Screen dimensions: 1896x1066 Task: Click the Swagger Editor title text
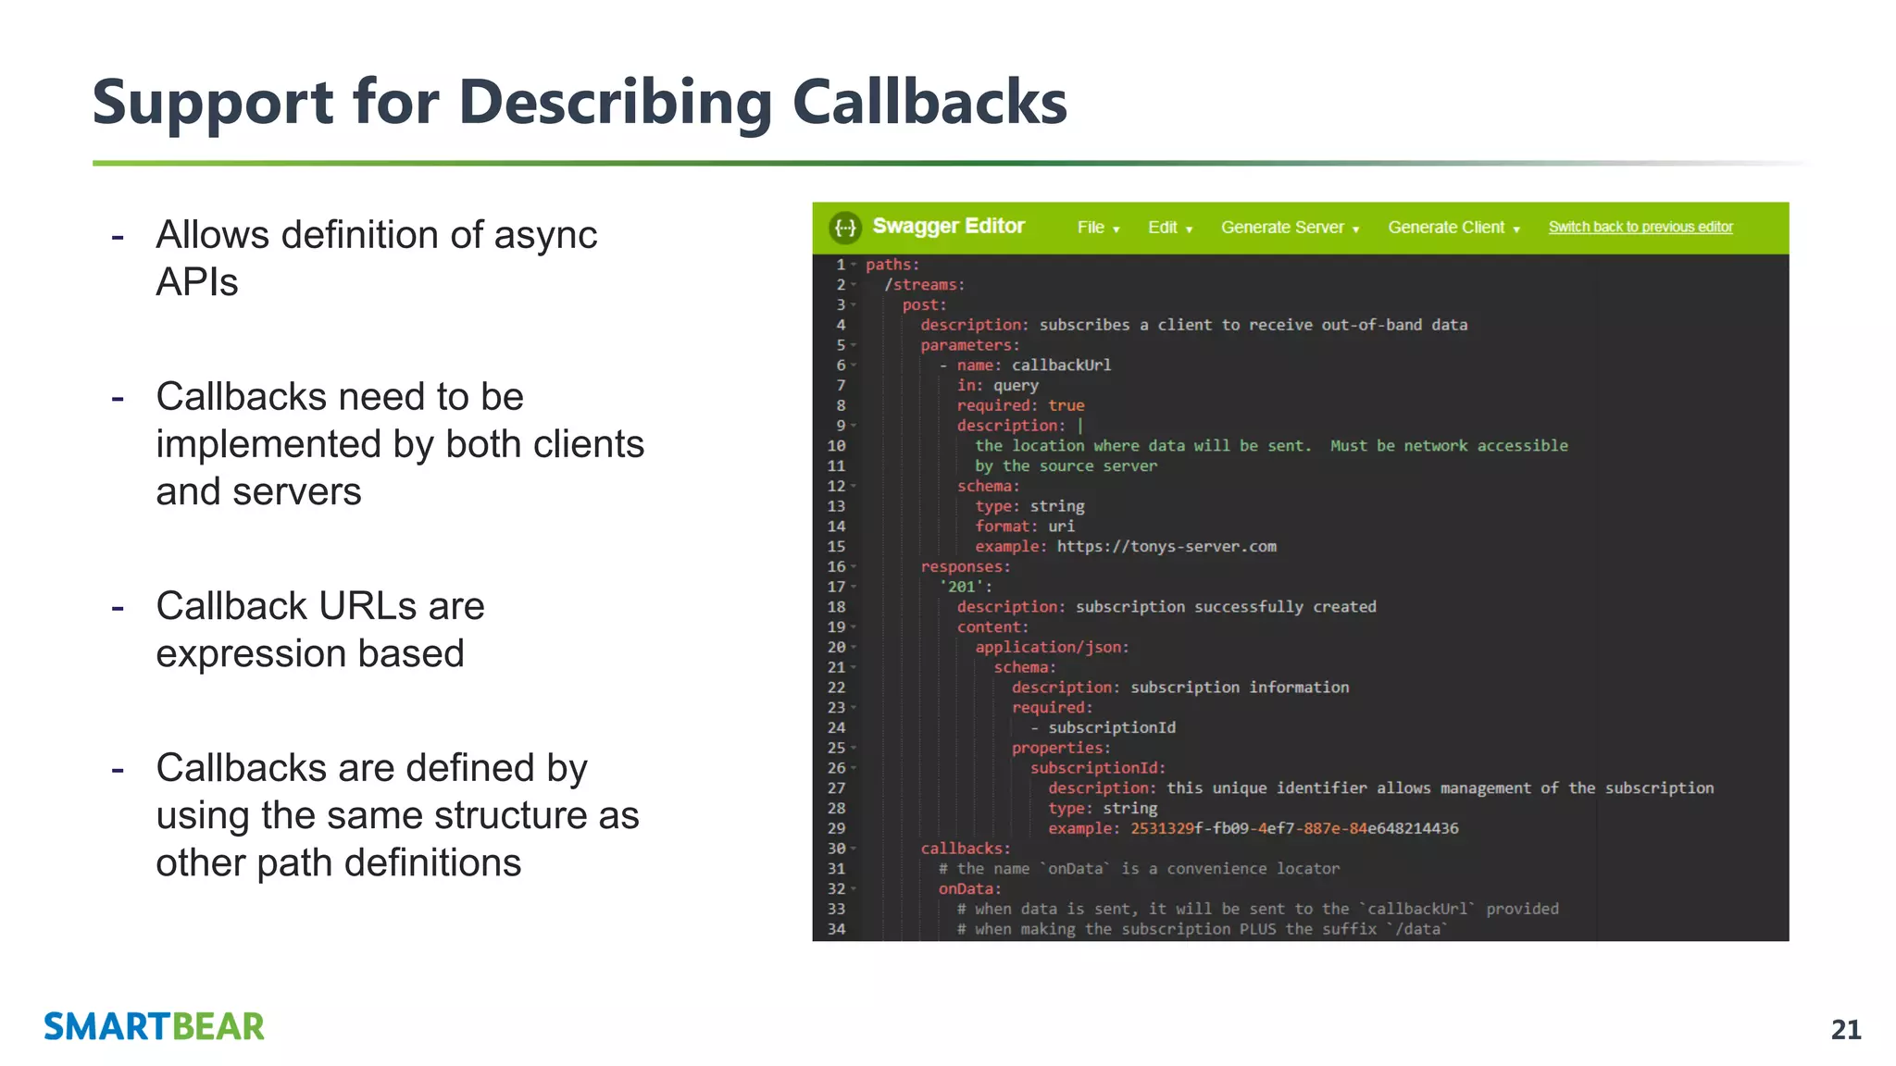click(948, 227)
